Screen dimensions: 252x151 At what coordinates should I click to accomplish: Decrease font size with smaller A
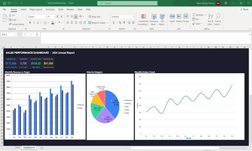click(62, 17)
